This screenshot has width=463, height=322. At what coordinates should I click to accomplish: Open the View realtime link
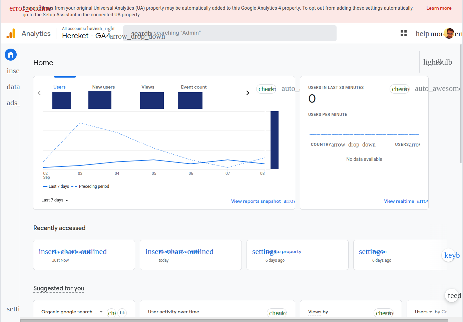[399, 201]
